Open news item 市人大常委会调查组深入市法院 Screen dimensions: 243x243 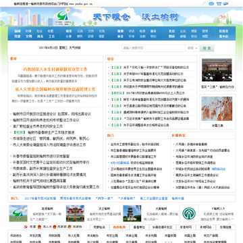tap(49, 145)
